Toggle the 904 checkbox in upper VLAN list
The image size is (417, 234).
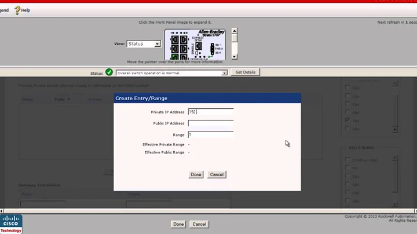tap(348, 129)
